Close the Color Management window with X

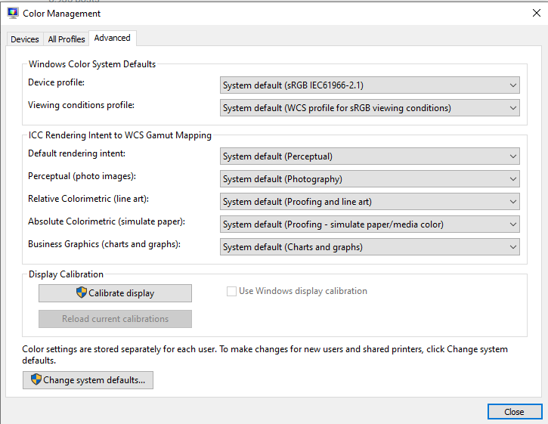(x=536, y=14)
